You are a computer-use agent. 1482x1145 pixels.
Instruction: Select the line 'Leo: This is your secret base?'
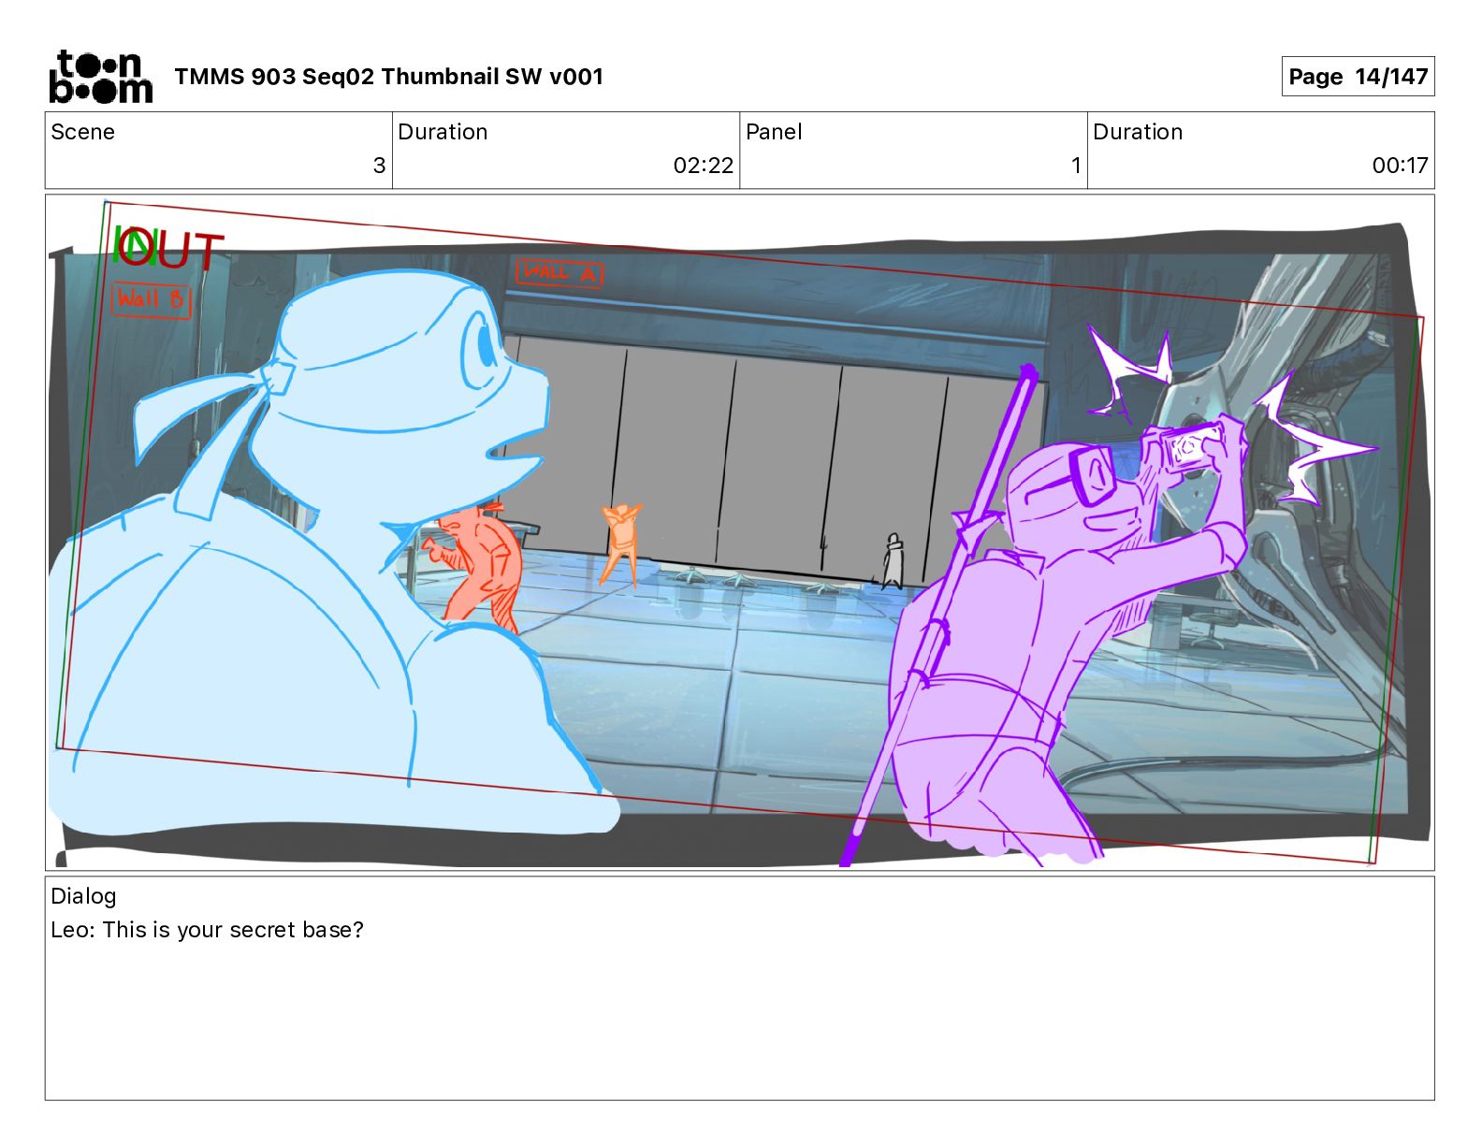point(207,930)
